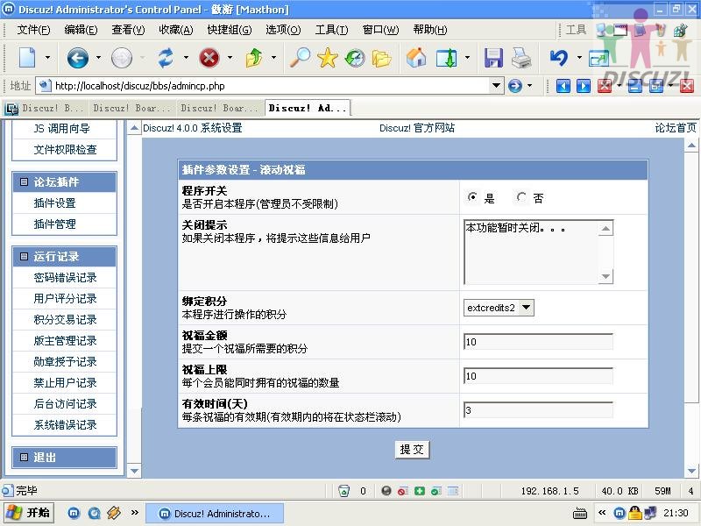Go back with the blue arrow icon
Viewport: 701px width, 526px height.
click(77, 58)
